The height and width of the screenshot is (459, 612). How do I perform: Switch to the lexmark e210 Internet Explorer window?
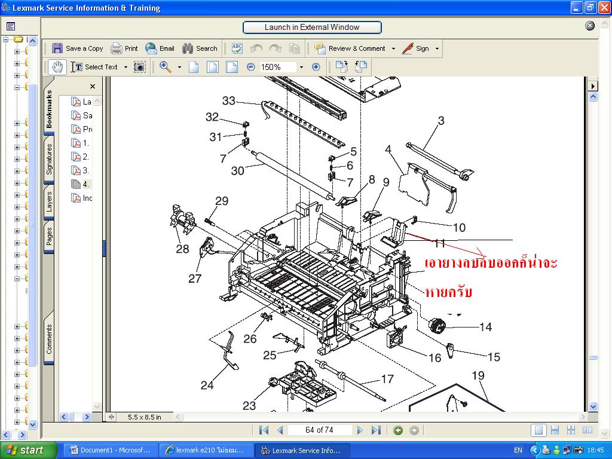click(x=206, y=451)
